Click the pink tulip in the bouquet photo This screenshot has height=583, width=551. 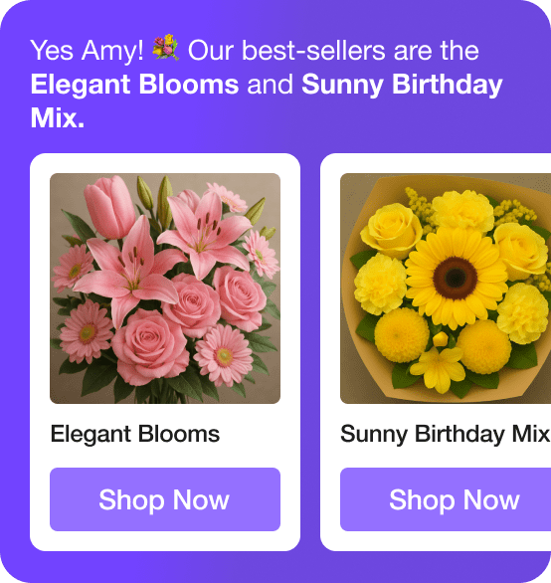[x=109, y=208]
